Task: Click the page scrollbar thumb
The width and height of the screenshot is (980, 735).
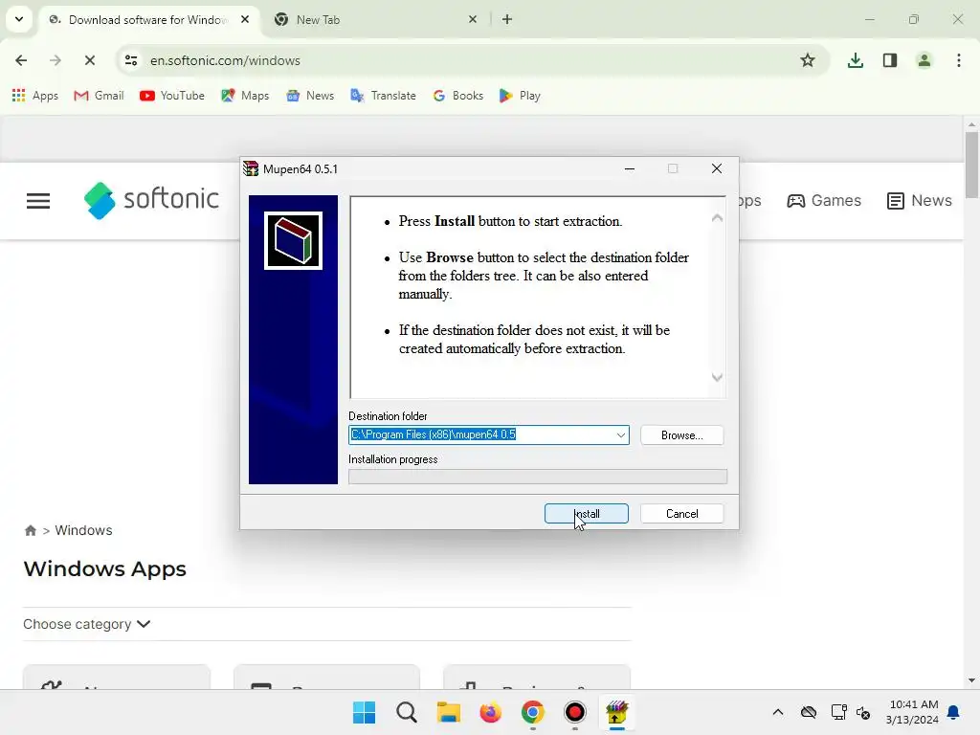Action: point(971,165)
